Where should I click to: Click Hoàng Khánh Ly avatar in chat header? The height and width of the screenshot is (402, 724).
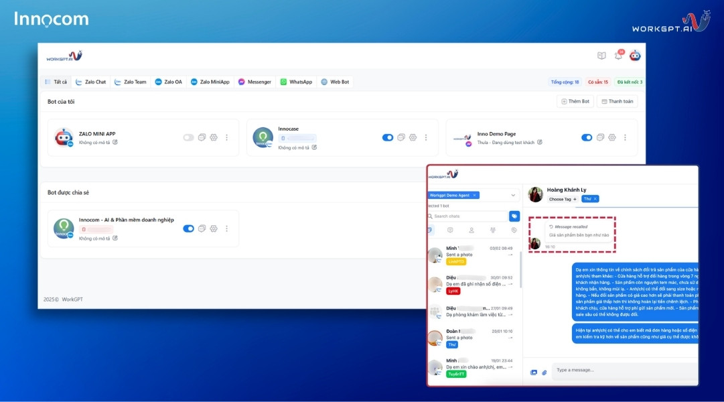(535, 194)
